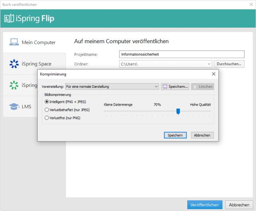The image size is (256, 211).
Task: Choose Verlustbehaftet (nur JPEG) compression
Action: click(x=67, y=110)
